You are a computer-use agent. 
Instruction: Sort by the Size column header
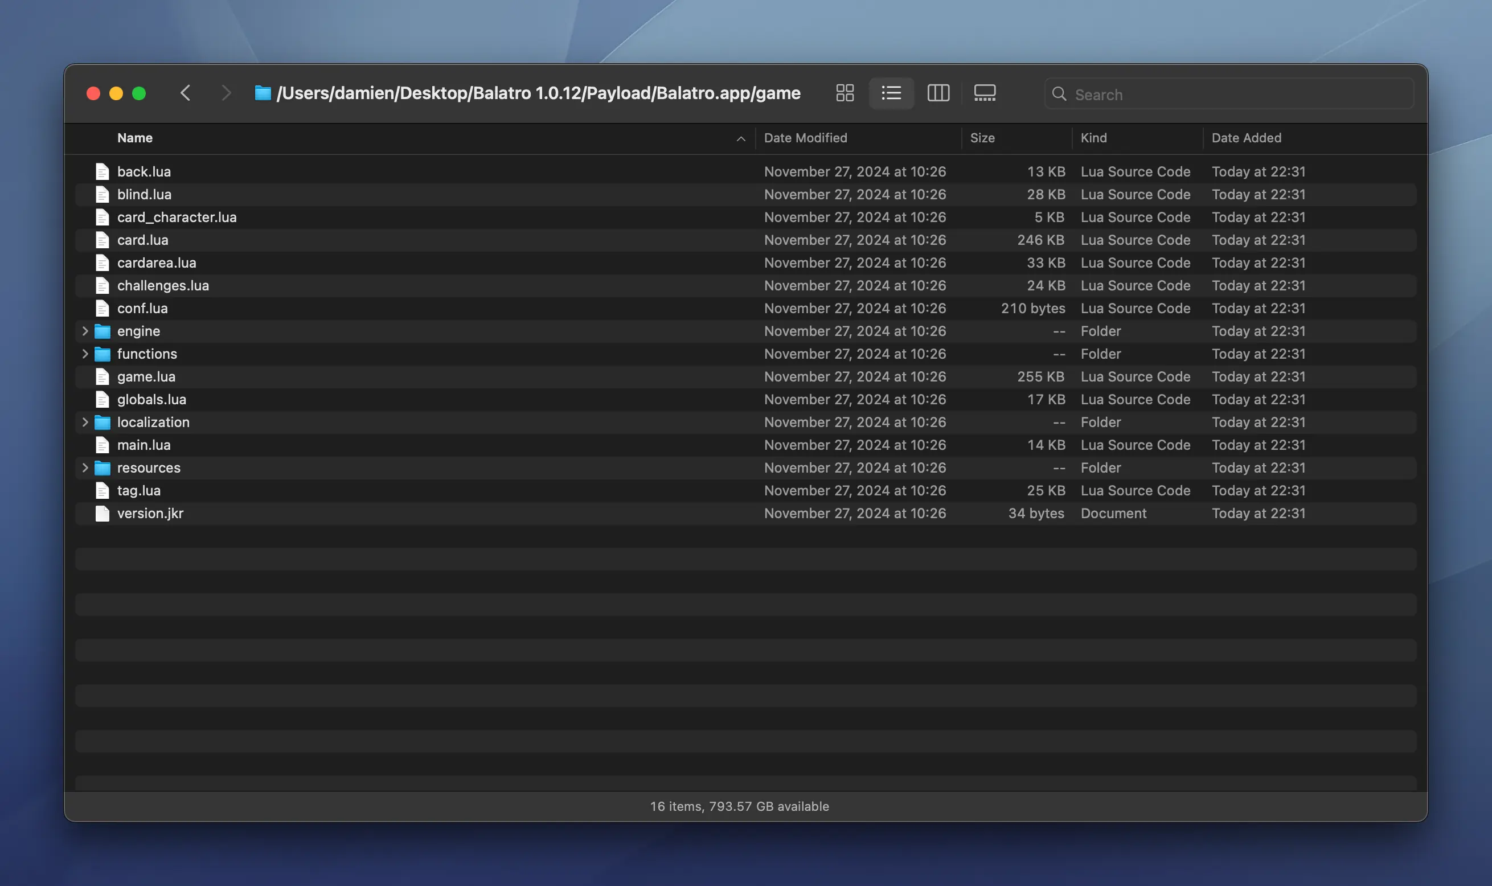[x=982, y=138]
